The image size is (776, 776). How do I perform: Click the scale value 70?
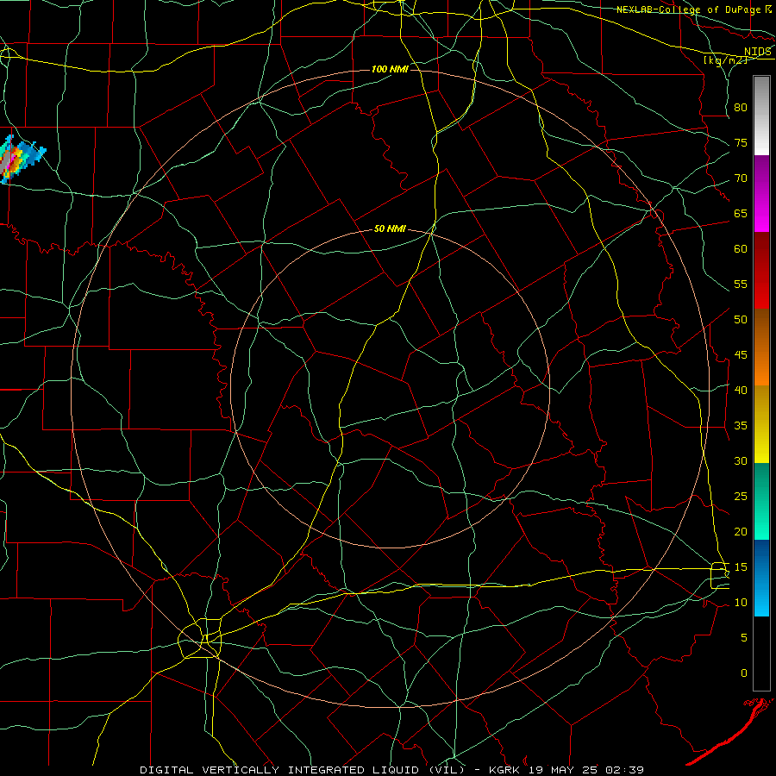pos(741,178)
